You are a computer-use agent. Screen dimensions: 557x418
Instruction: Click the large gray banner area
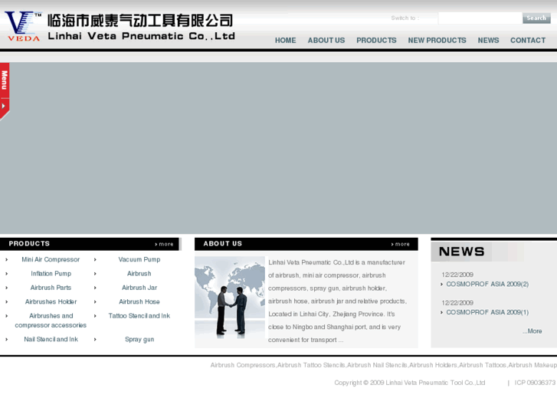click(279, 148)
